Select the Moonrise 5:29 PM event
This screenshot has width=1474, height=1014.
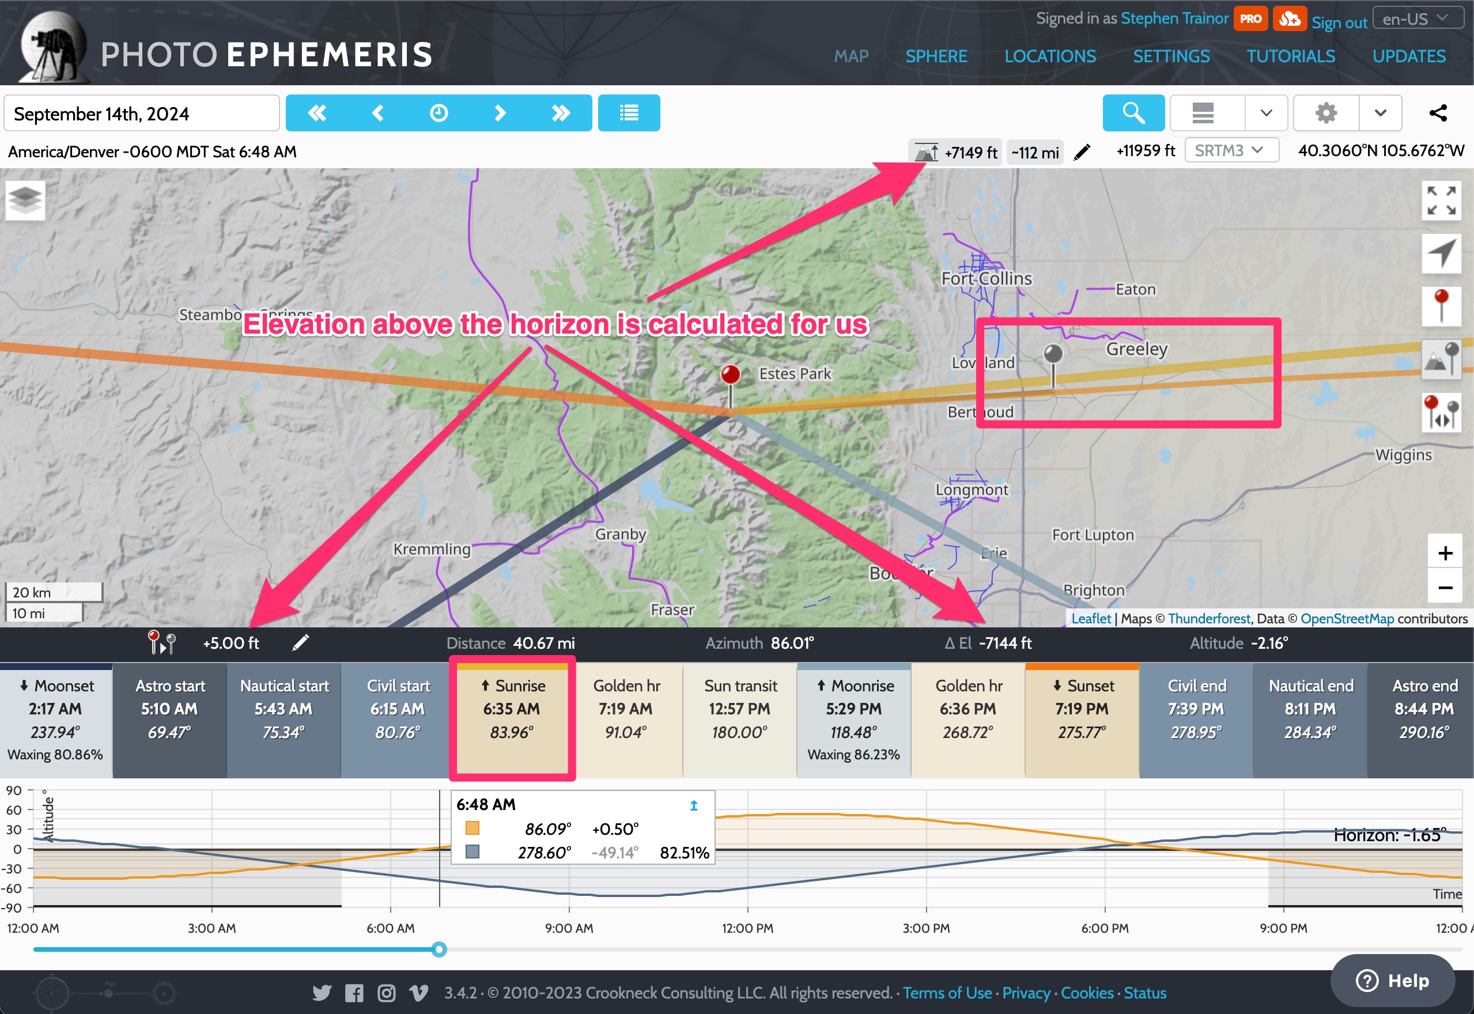coord(853,721)
